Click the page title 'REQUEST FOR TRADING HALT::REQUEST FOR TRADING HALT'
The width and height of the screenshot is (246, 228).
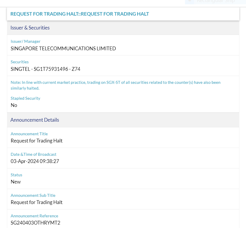pyautogui.click(x=79, y=14)
